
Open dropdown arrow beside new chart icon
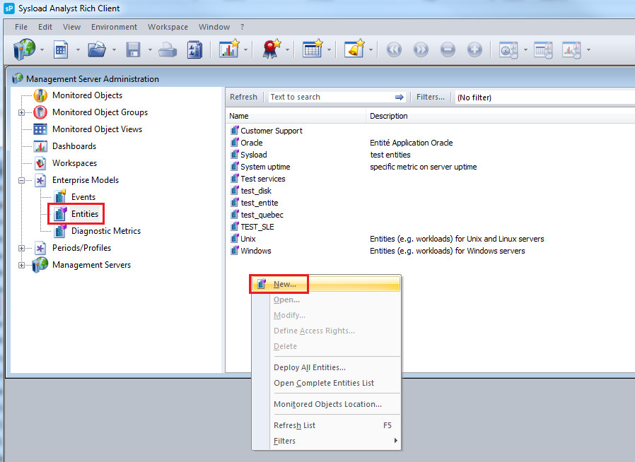[245, 49]
